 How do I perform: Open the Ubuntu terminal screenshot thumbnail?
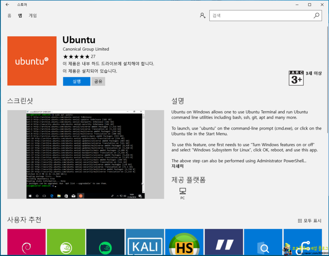click(x=86, y=154)
